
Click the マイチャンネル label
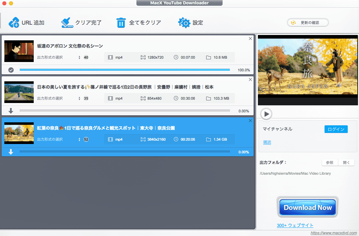tap(278, 129)
